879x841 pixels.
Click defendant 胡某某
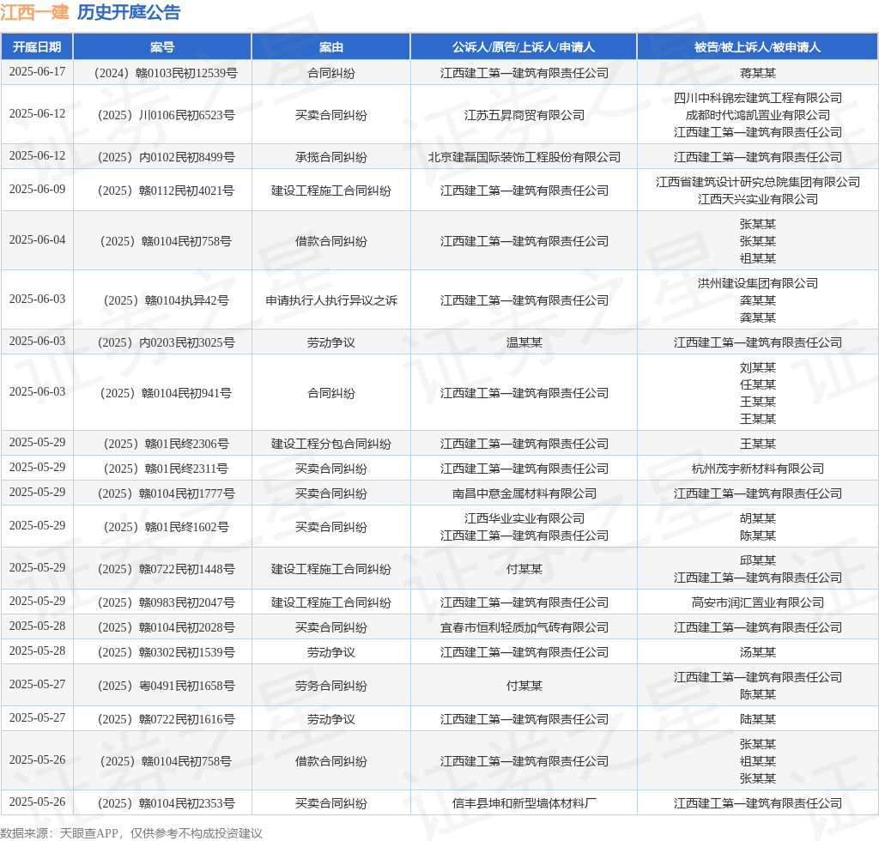tap(757, 519)
